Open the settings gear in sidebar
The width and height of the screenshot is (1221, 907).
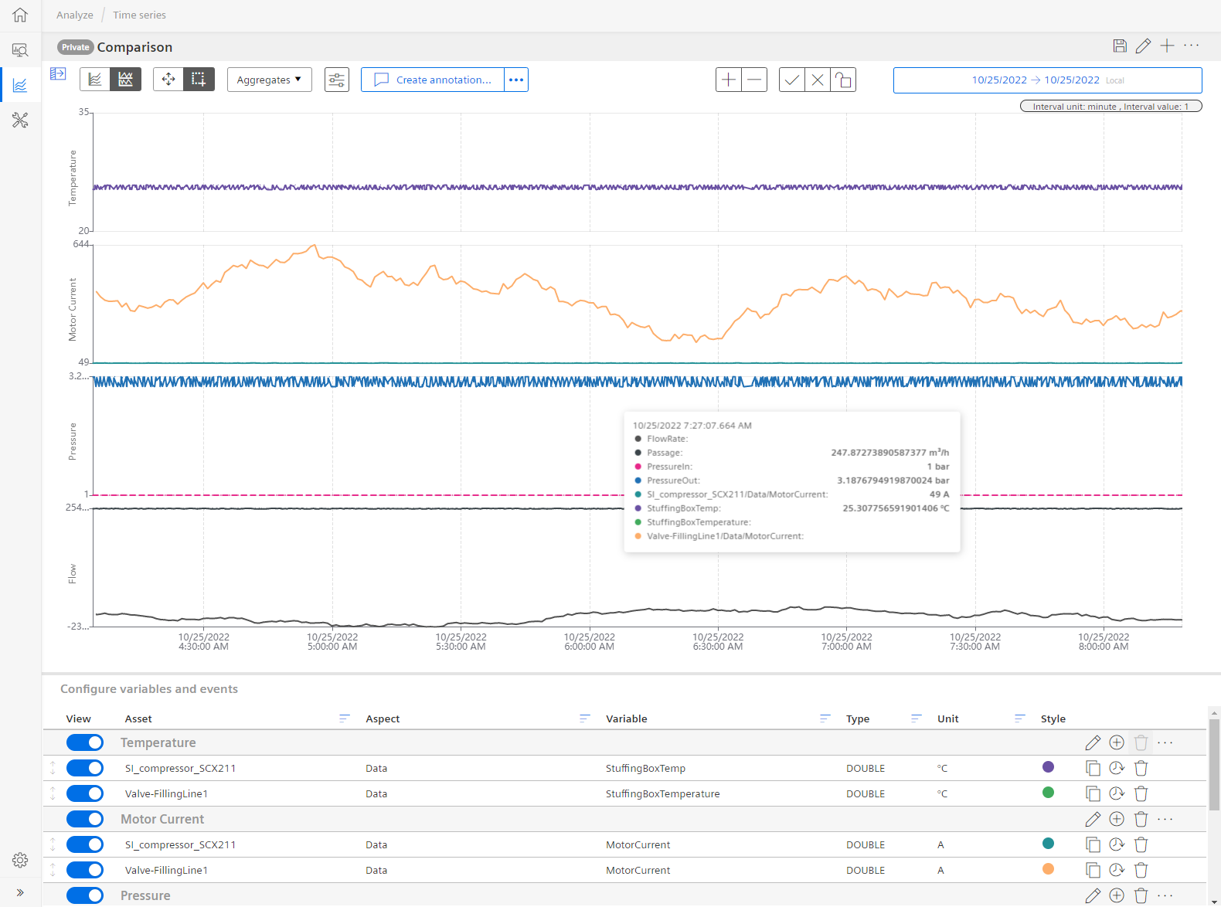click(20, 860)
